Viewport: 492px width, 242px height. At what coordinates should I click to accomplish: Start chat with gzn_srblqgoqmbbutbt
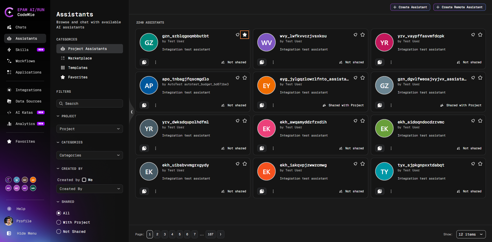[144, 62]
